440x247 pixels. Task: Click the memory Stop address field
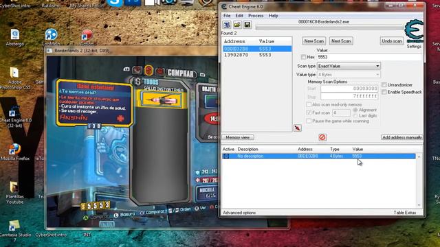click(349, 96)
